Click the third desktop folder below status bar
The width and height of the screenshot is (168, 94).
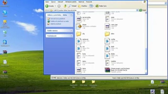coord(93,82)
